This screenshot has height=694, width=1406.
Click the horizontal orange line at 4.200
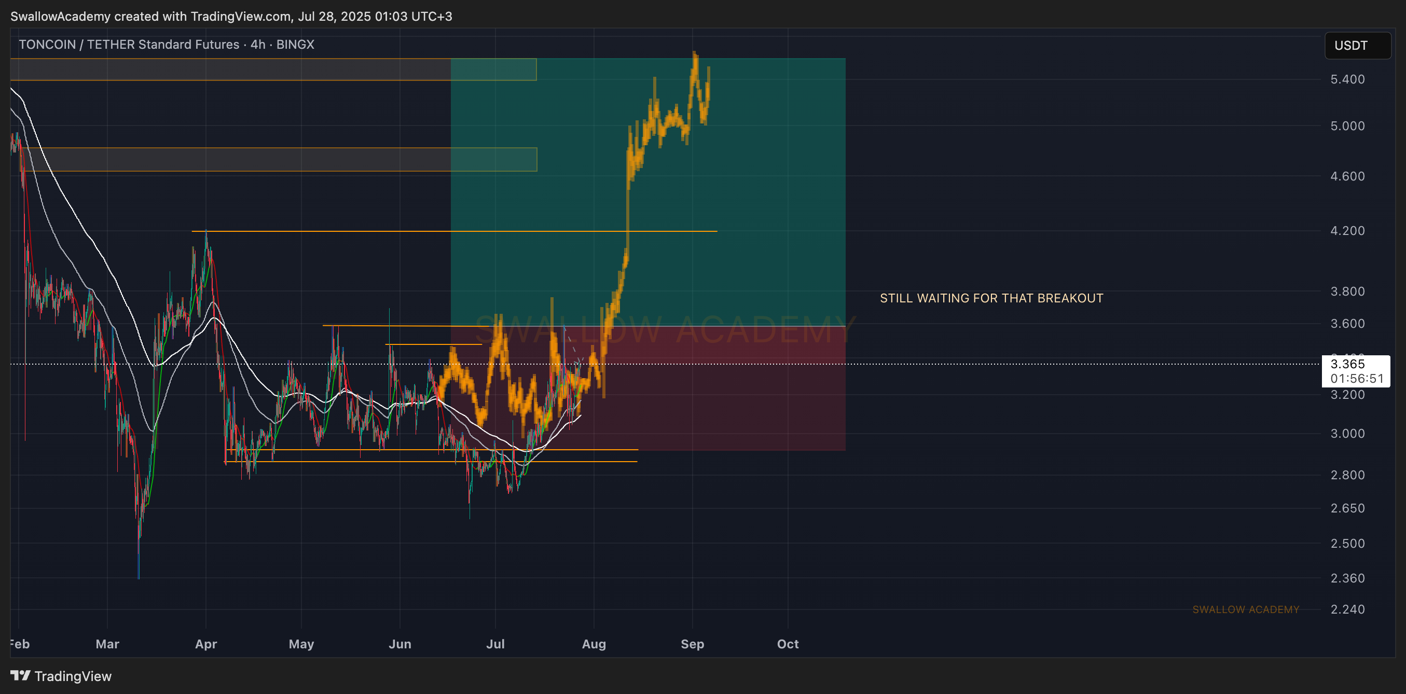click(x=454, y=231)
